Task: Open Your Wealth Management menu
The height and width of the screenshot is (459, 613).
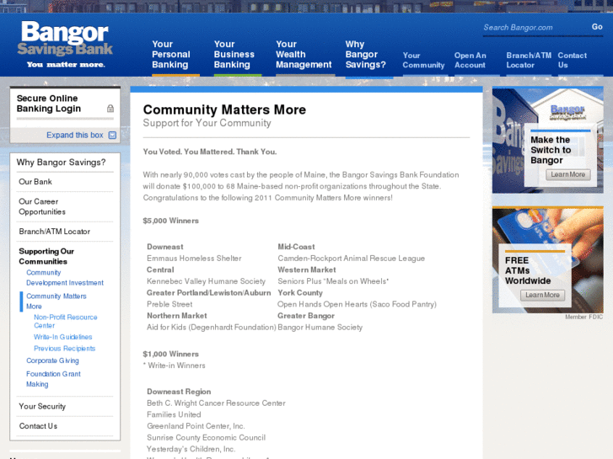Action: (x=304, y=54)
